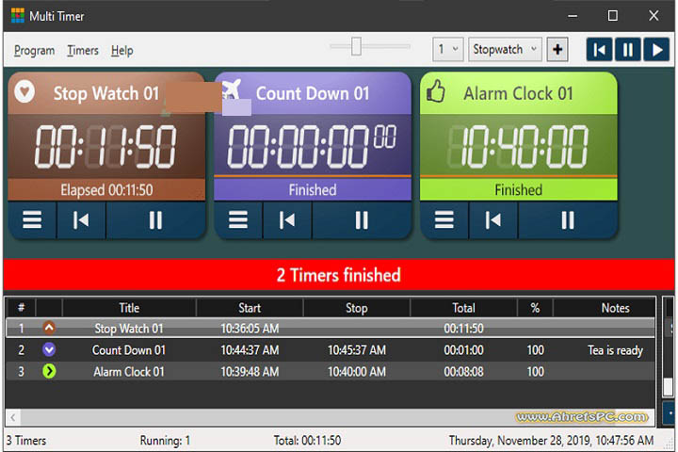Image resolution: width=678 pixels, height=452 pixels.
Task: Open the menu of Count Down 01
Action: [238, 219]
